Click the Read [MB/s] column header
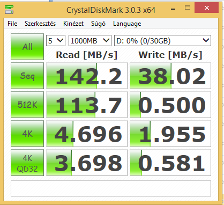224x205 pixels. (87, 55)
